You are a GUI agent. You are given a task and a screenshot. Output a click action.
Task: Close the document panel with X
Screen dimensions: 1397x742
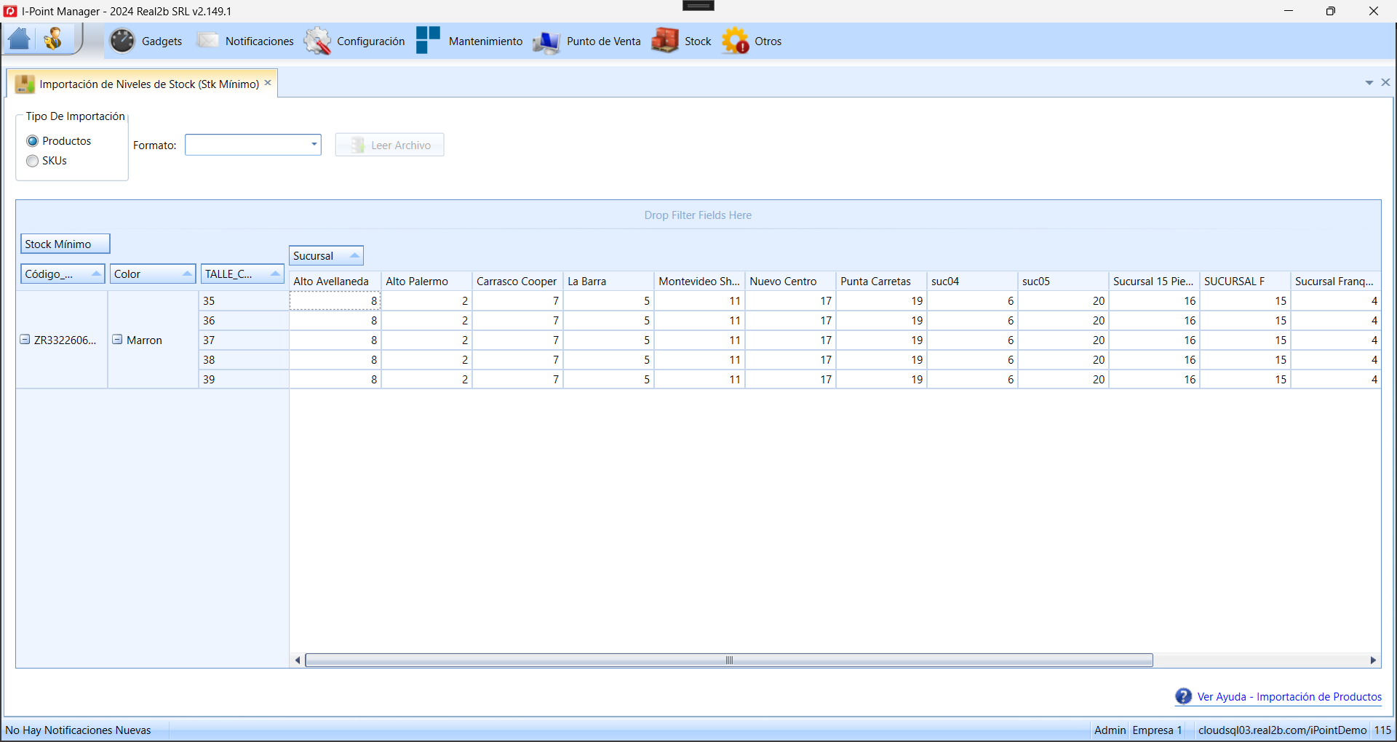coord(1385,82)
